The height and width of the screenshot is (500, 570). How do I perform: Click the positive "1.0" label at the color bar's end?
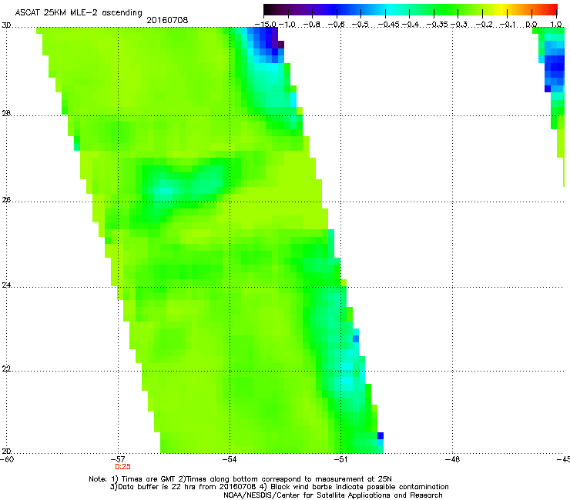point(556,25)
